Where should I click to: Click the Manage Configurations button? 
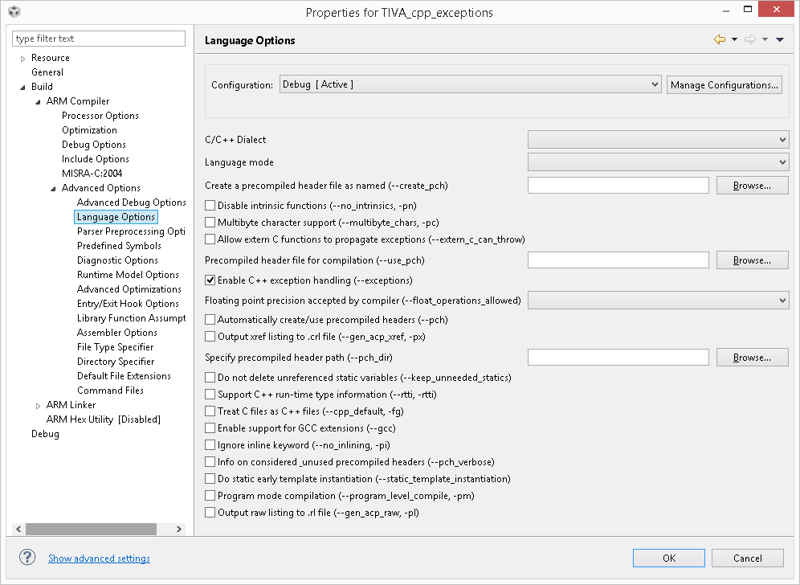(724, 84)
